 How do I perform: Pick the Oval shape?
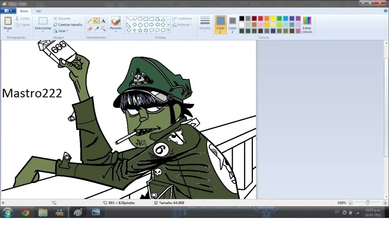coord(140,19)
